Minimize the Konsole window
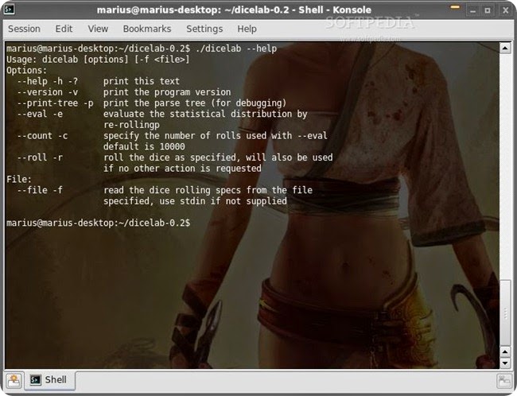The height and width of the screenshot is (396, 517). (x=472, y=10)
